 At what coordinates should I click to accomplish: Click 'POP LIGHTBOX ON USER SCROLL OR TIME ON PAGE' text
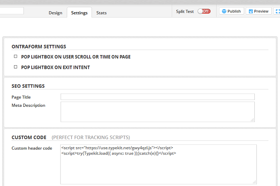76,57
